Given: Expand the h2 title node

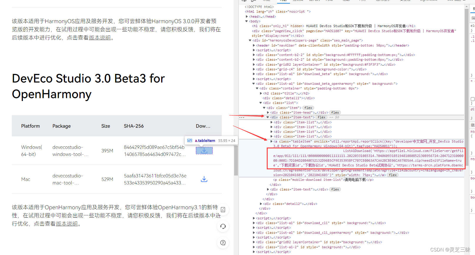Looking at the screenshot, I should pos(261,93).
